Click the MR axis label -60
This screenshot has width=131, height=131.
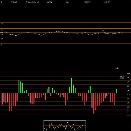pyautogui.click(x=128, y=107)
